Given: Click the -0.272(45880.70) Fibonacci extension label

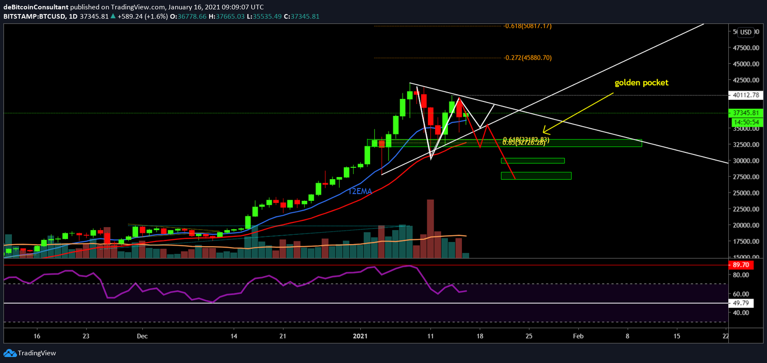Looking at the screenshot, I should pos(527,58).
